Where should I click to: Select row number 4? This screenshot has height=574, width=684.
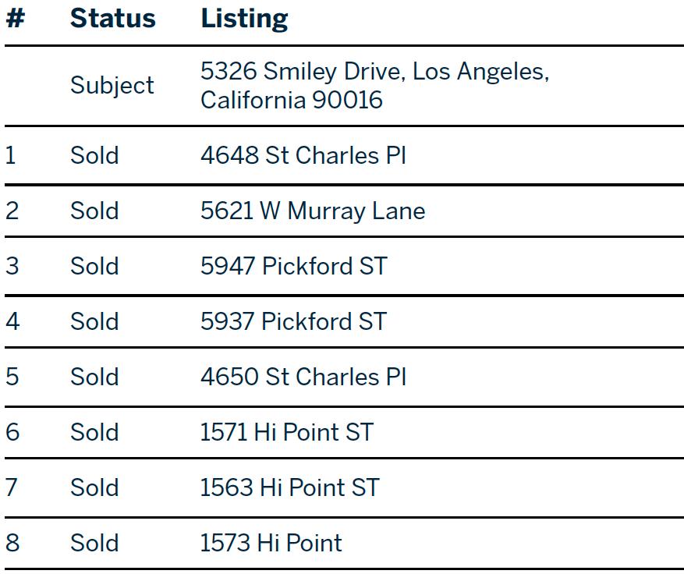point(12,321)
